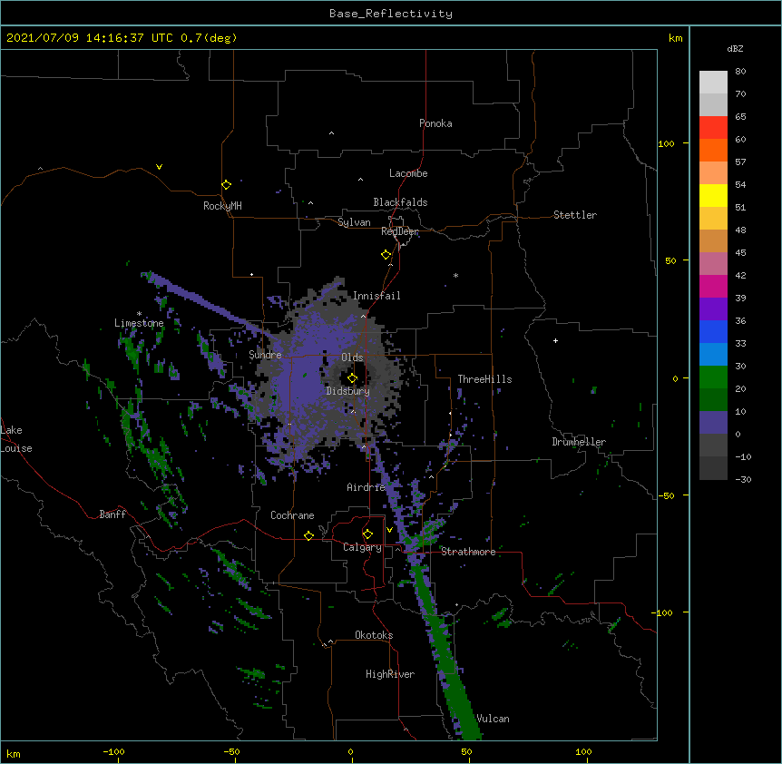Click the yellow diamond marker near RockyMH
Screen dimensions: 782x764
point(227,184)
